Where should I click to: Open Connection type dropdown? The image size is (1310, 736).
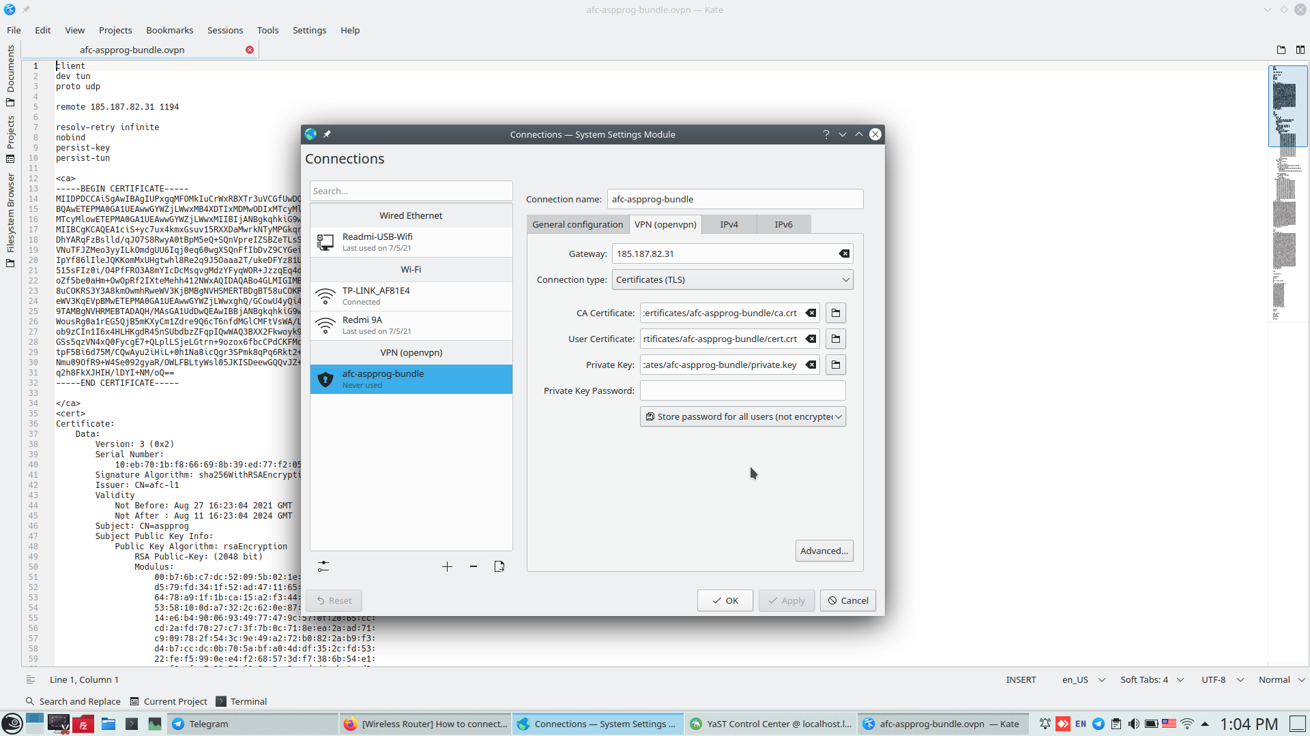[x=733, y=279]
